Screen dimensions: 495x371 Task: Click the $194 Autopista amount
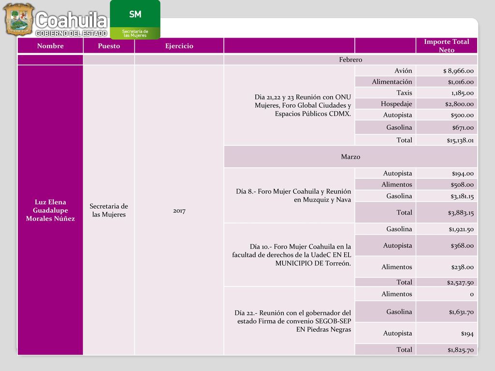tap(467, 333)
